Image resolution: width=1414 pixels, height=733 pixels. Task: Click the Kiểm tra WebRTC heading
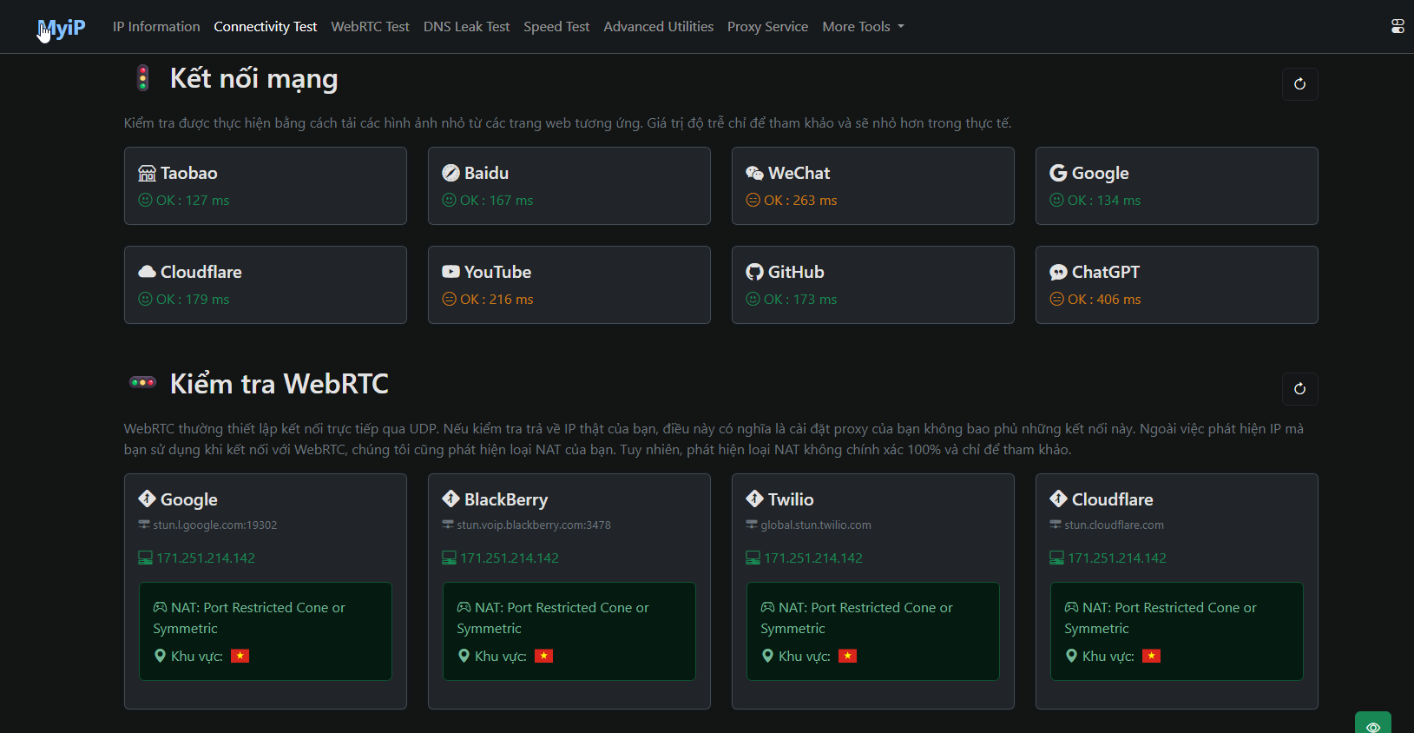pos(280,384)
